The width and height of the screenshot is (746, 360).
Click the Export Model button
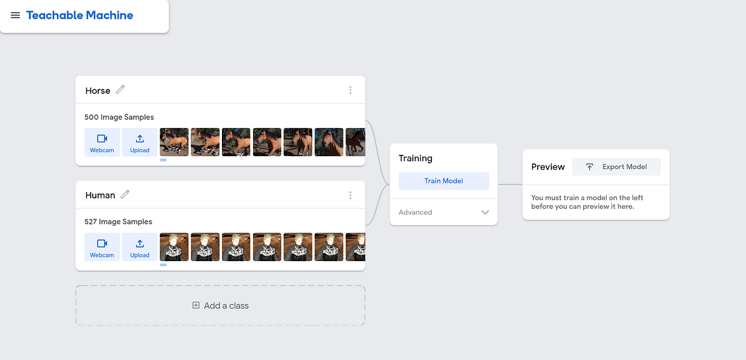point(616,167)
